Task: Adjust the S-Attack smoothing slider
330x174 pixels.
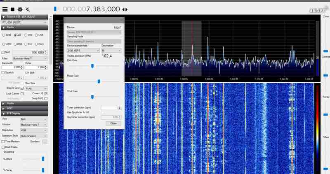Action: 43,159
